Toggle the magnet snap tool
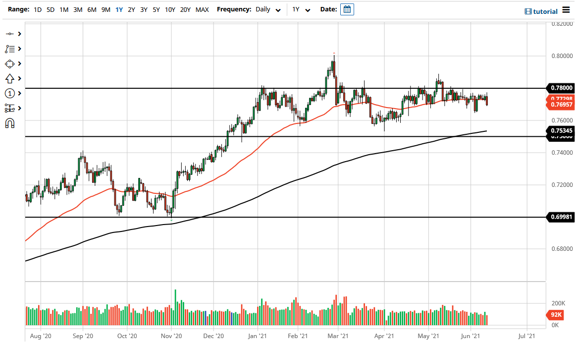This screenshot has width=578, height=347. click(x=10, y=123)
